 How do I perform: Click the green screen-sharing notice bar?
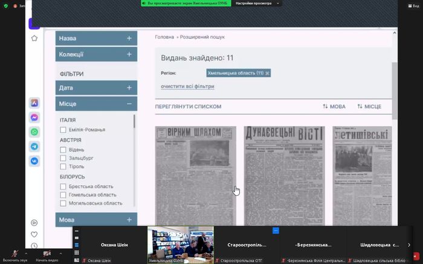point(186,3)
